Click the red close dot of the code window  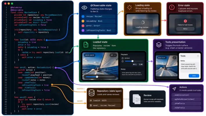[5, 3]
